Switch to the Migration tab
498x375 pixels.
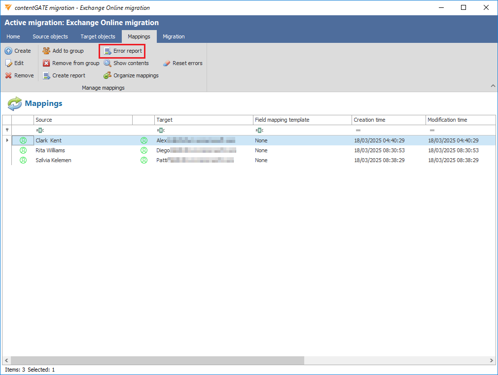point(174,36)
